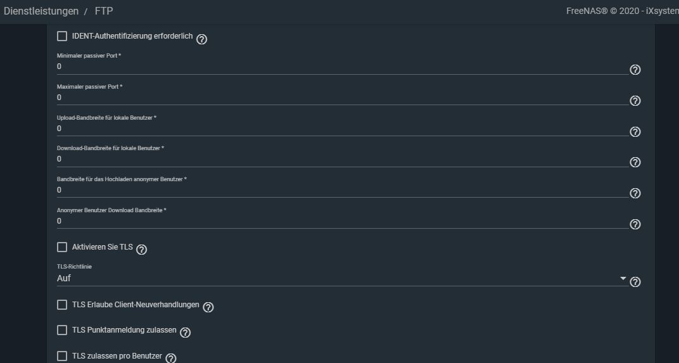Focus the Minimaler passiver Port field
Viewport: 679px width, 363px height.
pyautogui.click(x=342, y=67)
